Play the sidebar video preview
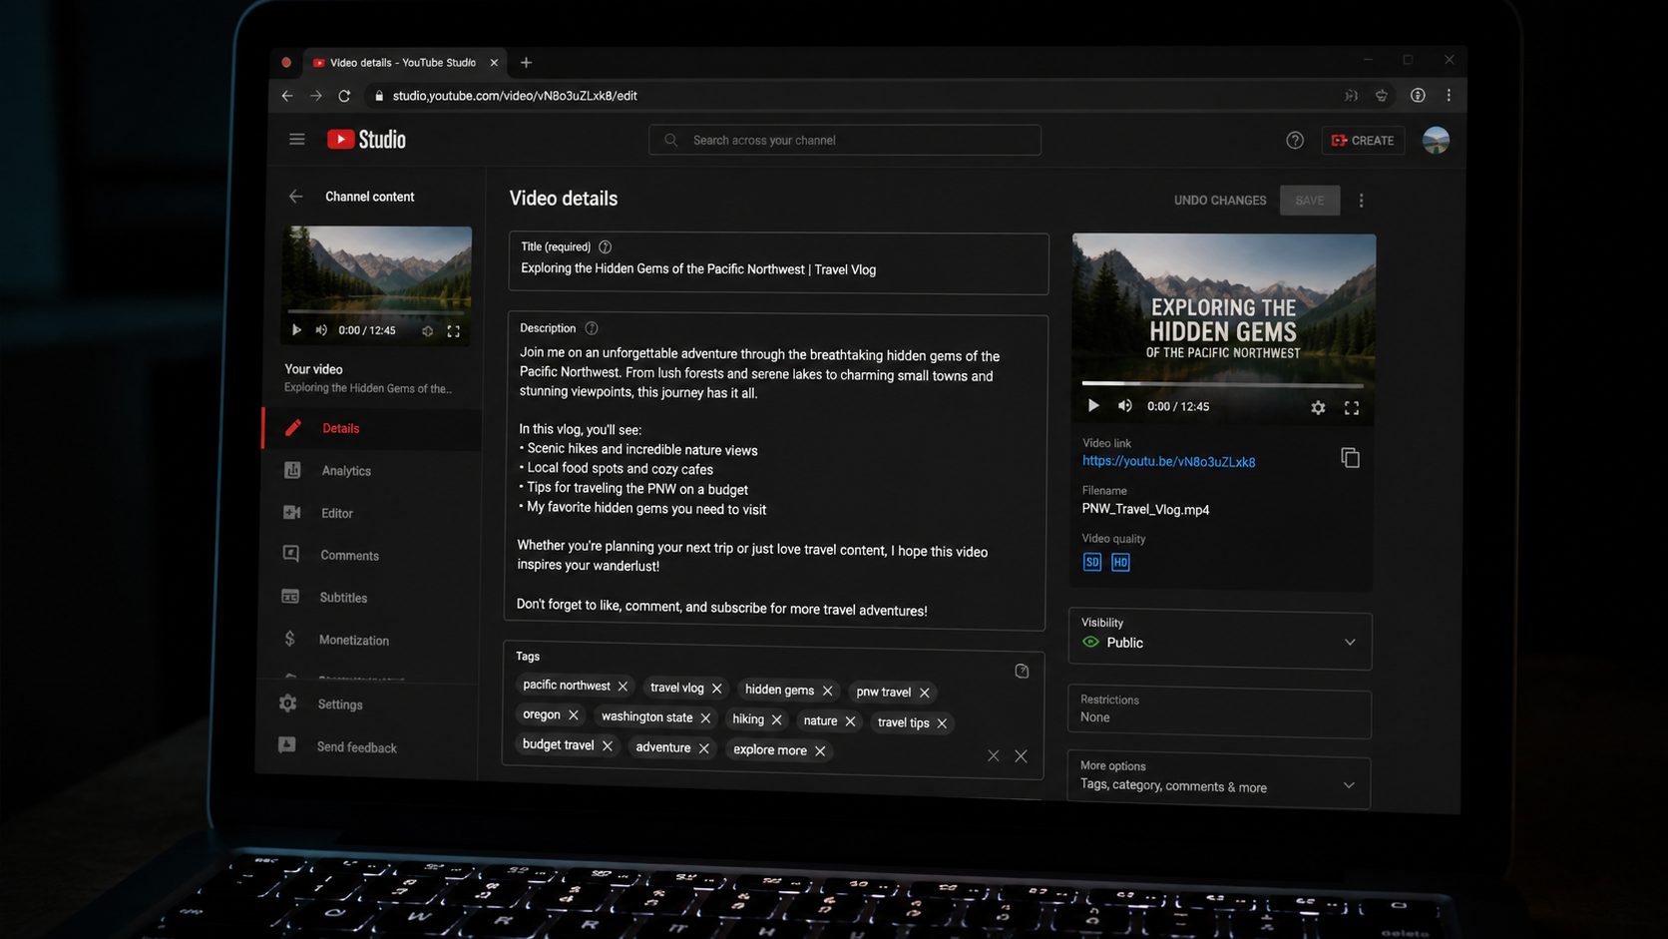The width and height of the screenshot is (1668, 939). (x=296, y=330)
